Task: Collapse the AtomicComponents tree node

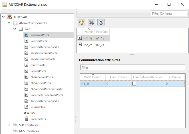Action: (9, 23)
